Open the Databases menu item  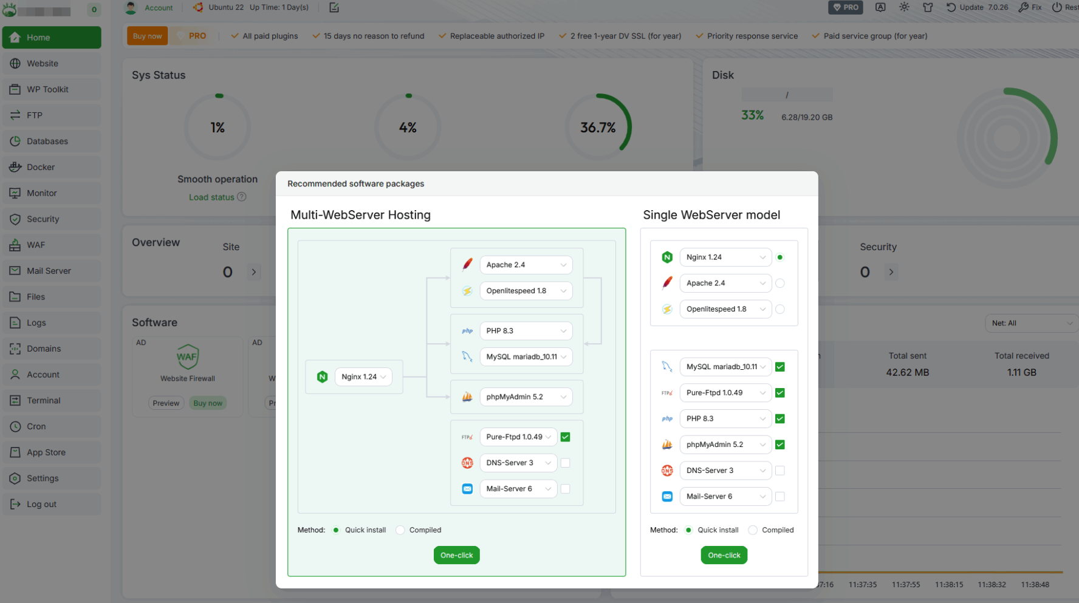click(x=47, y=141)
